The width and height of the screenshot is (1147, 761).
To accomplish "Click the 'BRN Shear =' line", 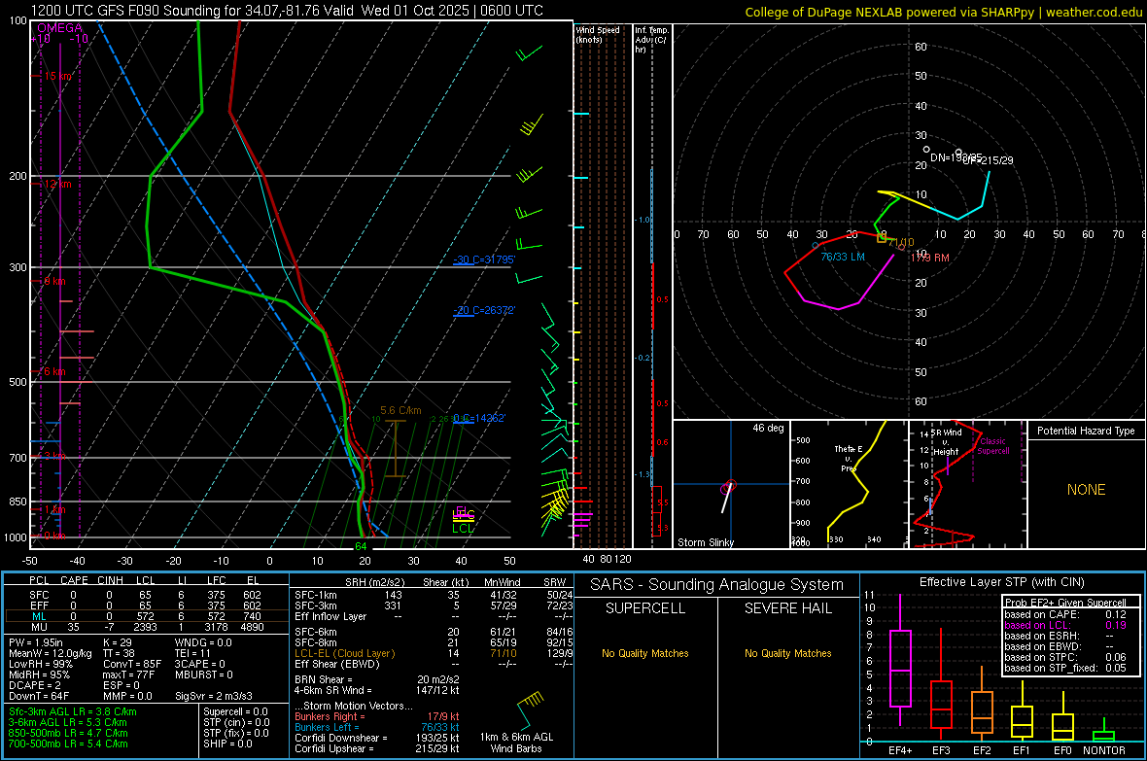I will pyautogui.click(x=377, y=679).
